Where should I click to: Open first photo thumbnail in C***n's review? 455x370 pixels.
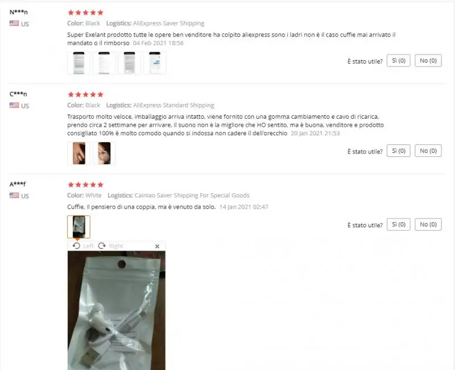click(x=78, y=153)
